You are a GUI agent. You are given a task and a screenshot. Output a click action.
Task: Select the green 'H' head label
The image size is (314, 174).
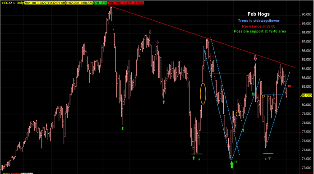pos(235,162)
